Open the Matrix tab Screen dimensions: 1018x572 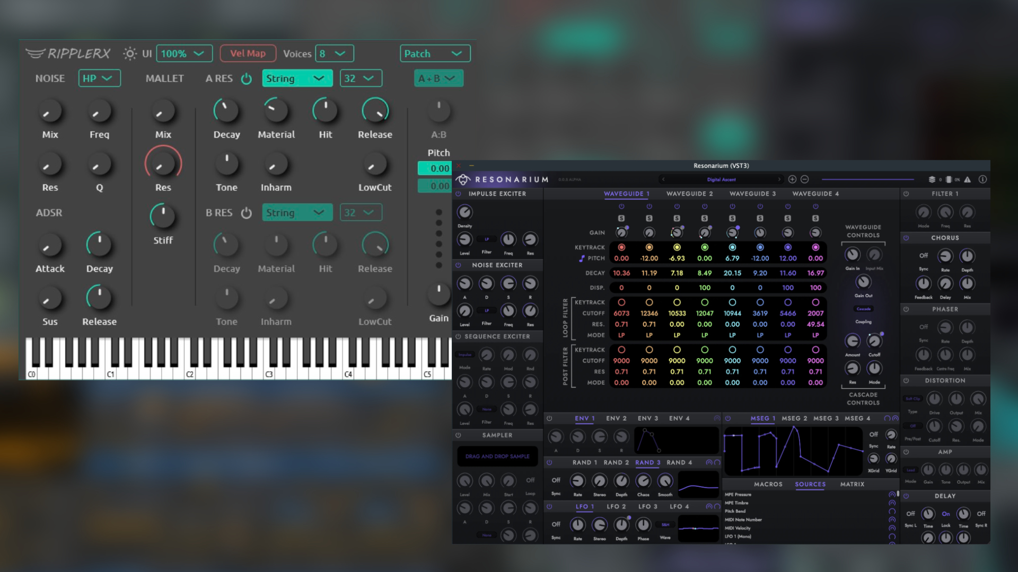(852, 484)
